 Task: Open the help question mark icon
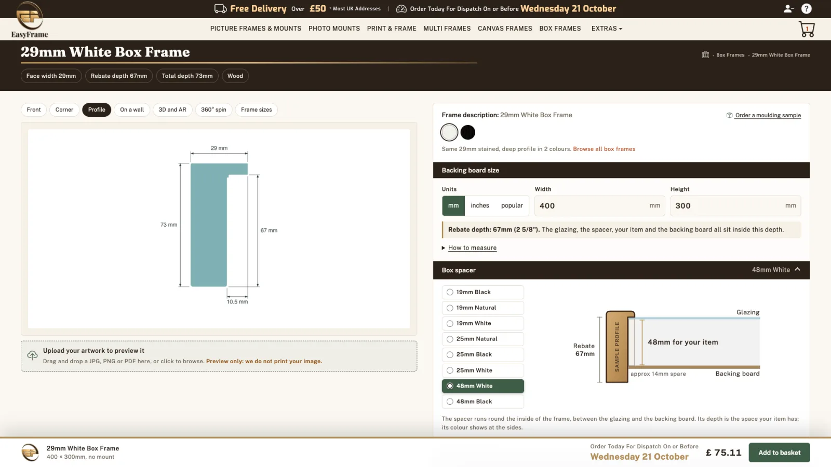click(x=806, y=8)
